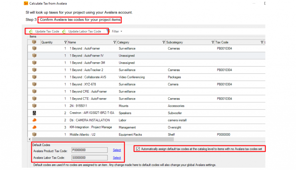This screenshot has height=170, width=296.
Task: Click the Update Labor Tax Code button
Action: point(82,31)
